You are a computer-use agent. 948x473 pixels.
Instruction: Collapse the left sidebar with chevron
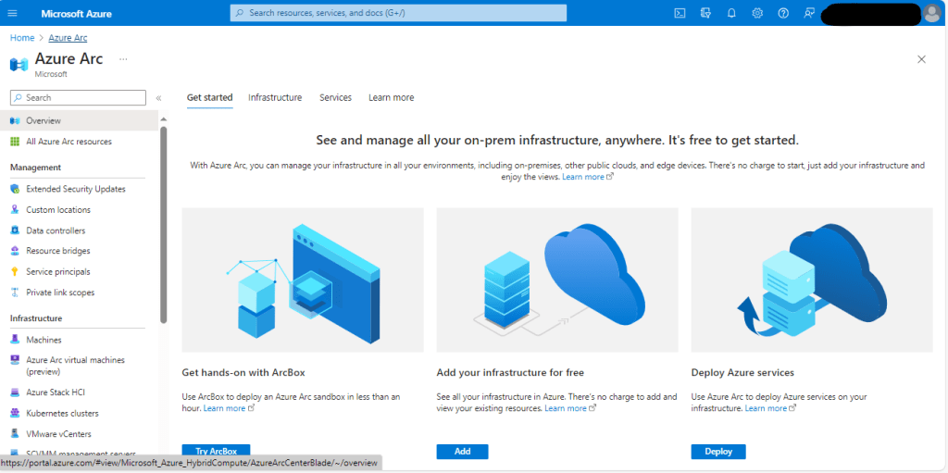[x=158, y=98]
